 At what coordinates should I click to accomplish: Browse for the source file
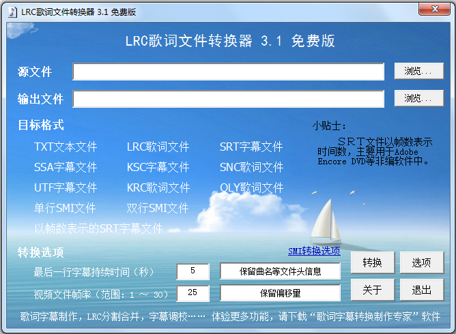418,71
